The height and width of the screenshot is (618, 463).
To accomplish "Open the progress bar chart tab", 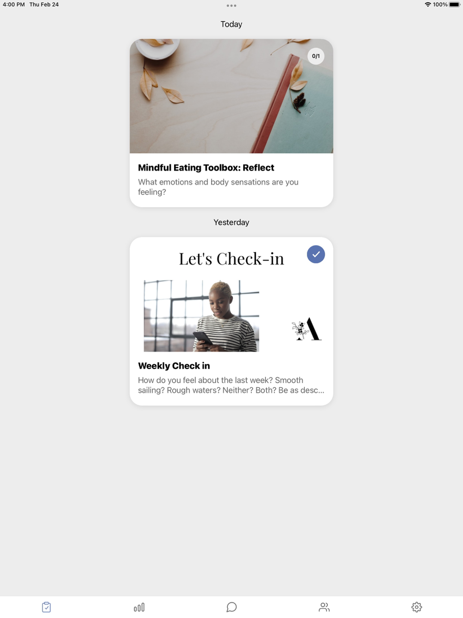I will point(139,607).
